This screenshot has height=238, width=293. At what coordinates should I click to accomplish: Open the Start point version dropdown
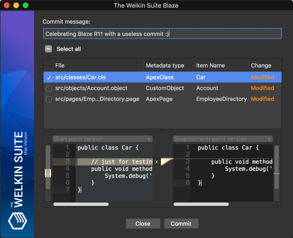pyautogui.click(x=102, y=139)
